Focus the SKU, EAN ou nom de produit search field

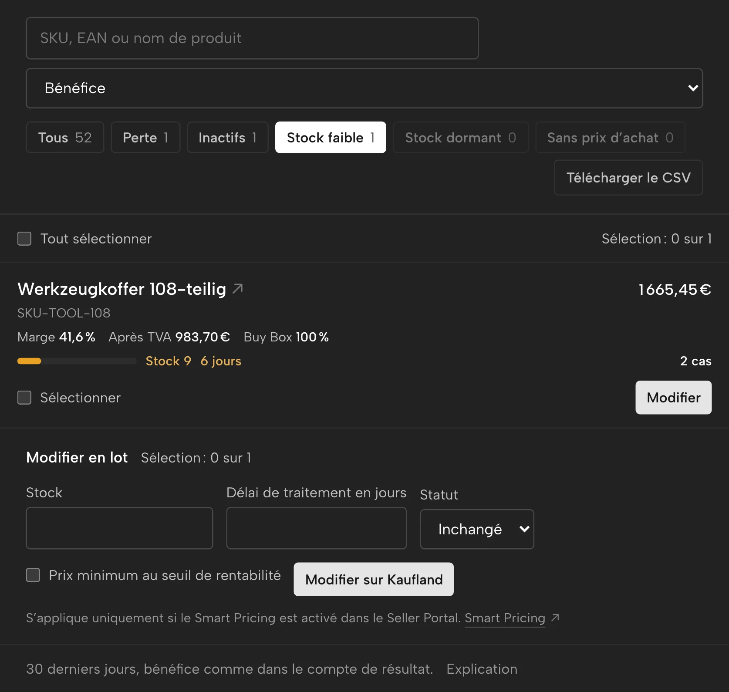pyautogui.click(x=252, y=38)
